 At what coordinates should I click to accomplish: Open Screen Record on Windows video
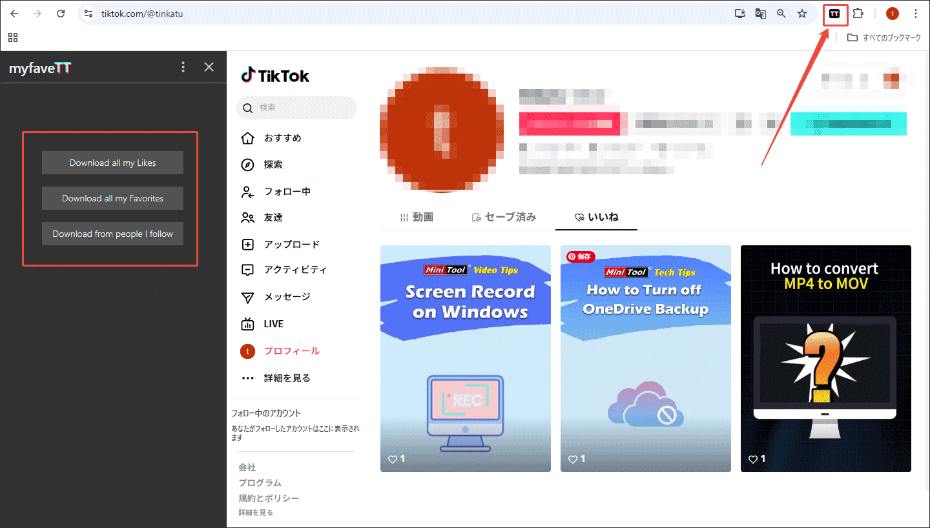[466, 358]
